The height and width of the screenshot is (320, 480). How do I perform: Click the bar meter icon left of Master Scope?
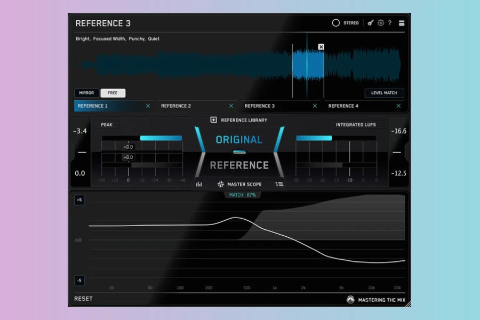tap(199, 184)
